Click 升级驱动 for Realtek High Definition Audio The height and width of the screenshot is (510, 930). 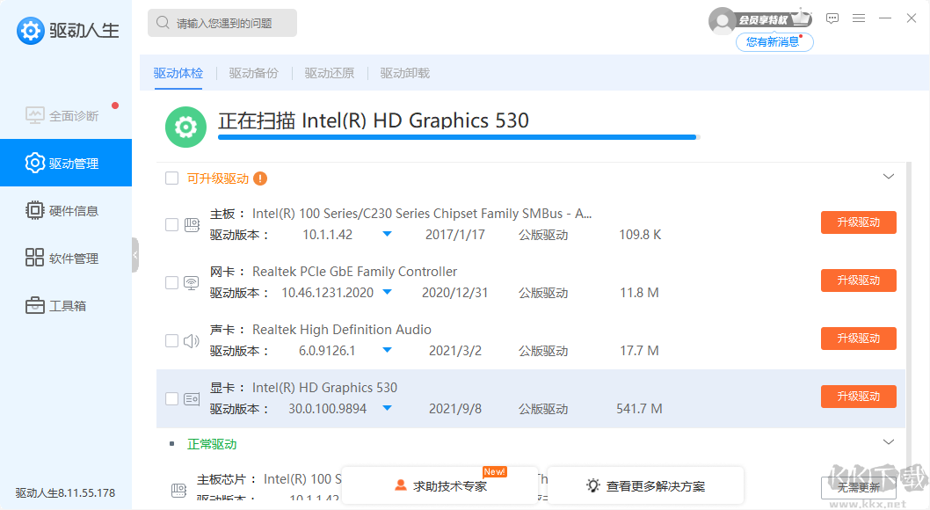click(858, 339)
